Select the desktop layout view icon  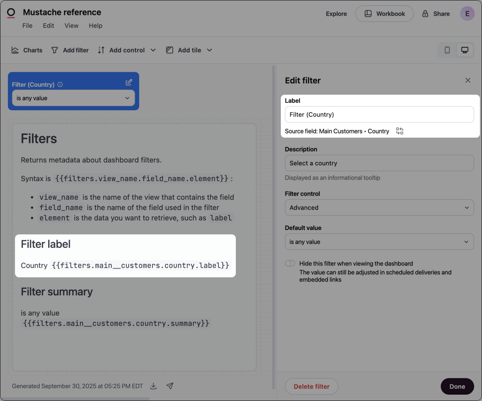tap(464, 50)
